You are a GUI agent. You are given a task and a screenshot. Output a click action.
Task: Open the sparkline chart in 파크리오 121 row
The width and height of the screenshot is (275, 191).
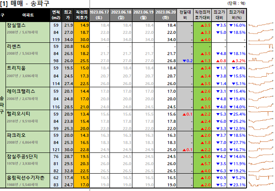coord(261,149)
